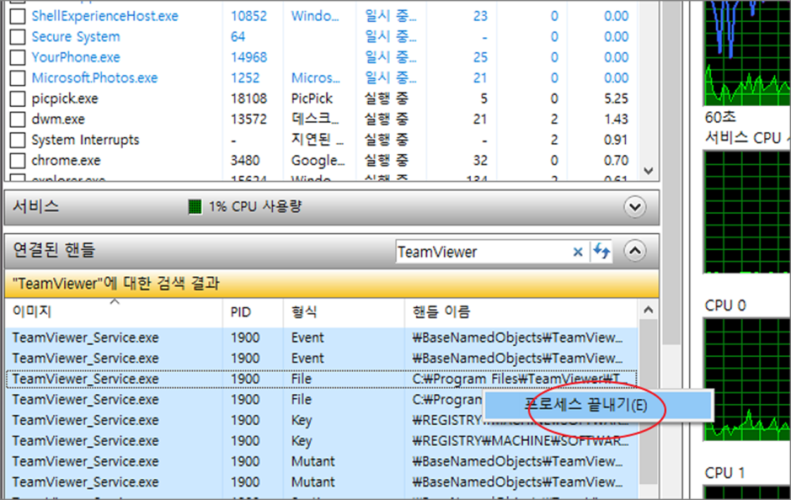The width and height of the screenshot is (791, 500).
Task: Click the 1.43 average CPU value
Action: [616, 119]
